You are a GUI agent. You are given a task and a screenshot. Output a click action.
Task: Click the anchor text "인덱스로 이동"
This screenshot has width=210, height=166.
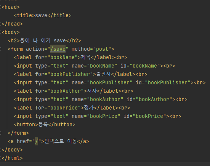(x=61, y=141)
